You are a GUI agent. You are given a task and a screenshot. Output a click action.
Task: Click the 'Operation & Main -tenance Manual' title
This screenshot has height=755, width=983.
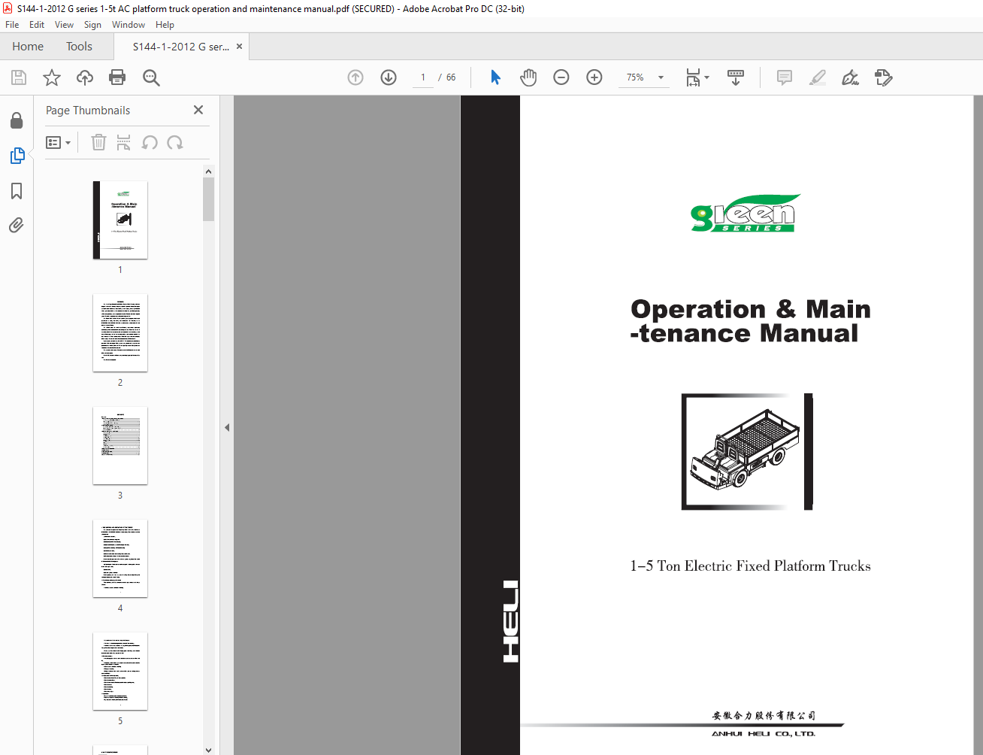pos(750,321)
